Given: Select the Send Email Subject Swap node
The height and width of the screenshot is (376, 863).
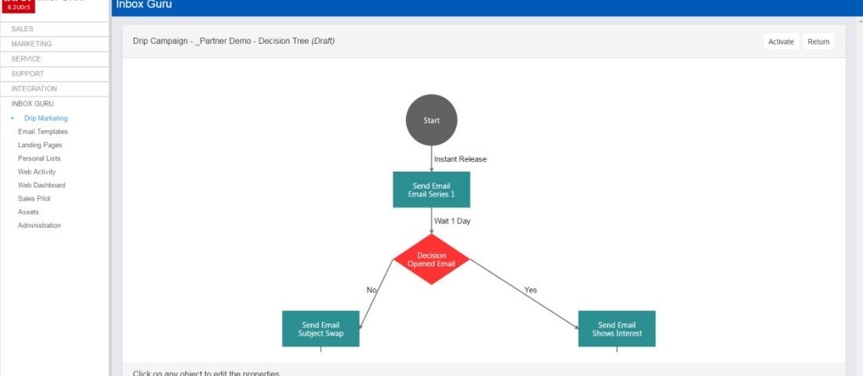Looking at the screenshot, I should pos(321,329).
